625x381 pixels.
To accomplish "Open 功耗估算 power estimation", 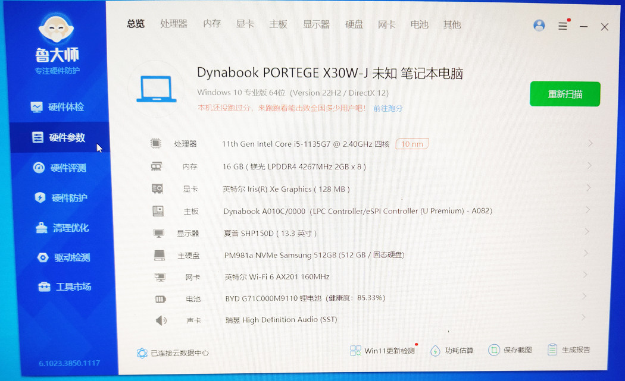I will coord(452,350).
